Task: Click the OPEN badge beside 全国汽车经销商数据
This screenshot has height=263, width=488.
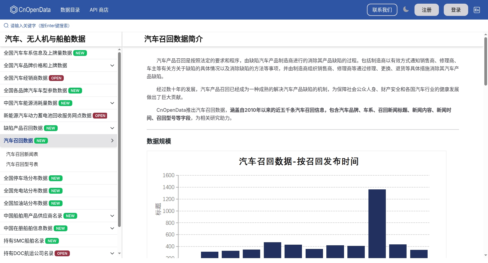Action: 56,78
